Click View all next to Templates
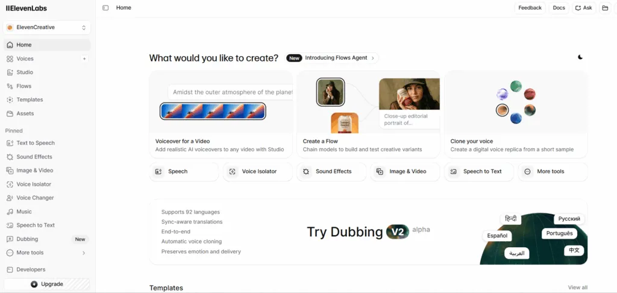The height and width of the screenshot is (293, 617). 578,288
